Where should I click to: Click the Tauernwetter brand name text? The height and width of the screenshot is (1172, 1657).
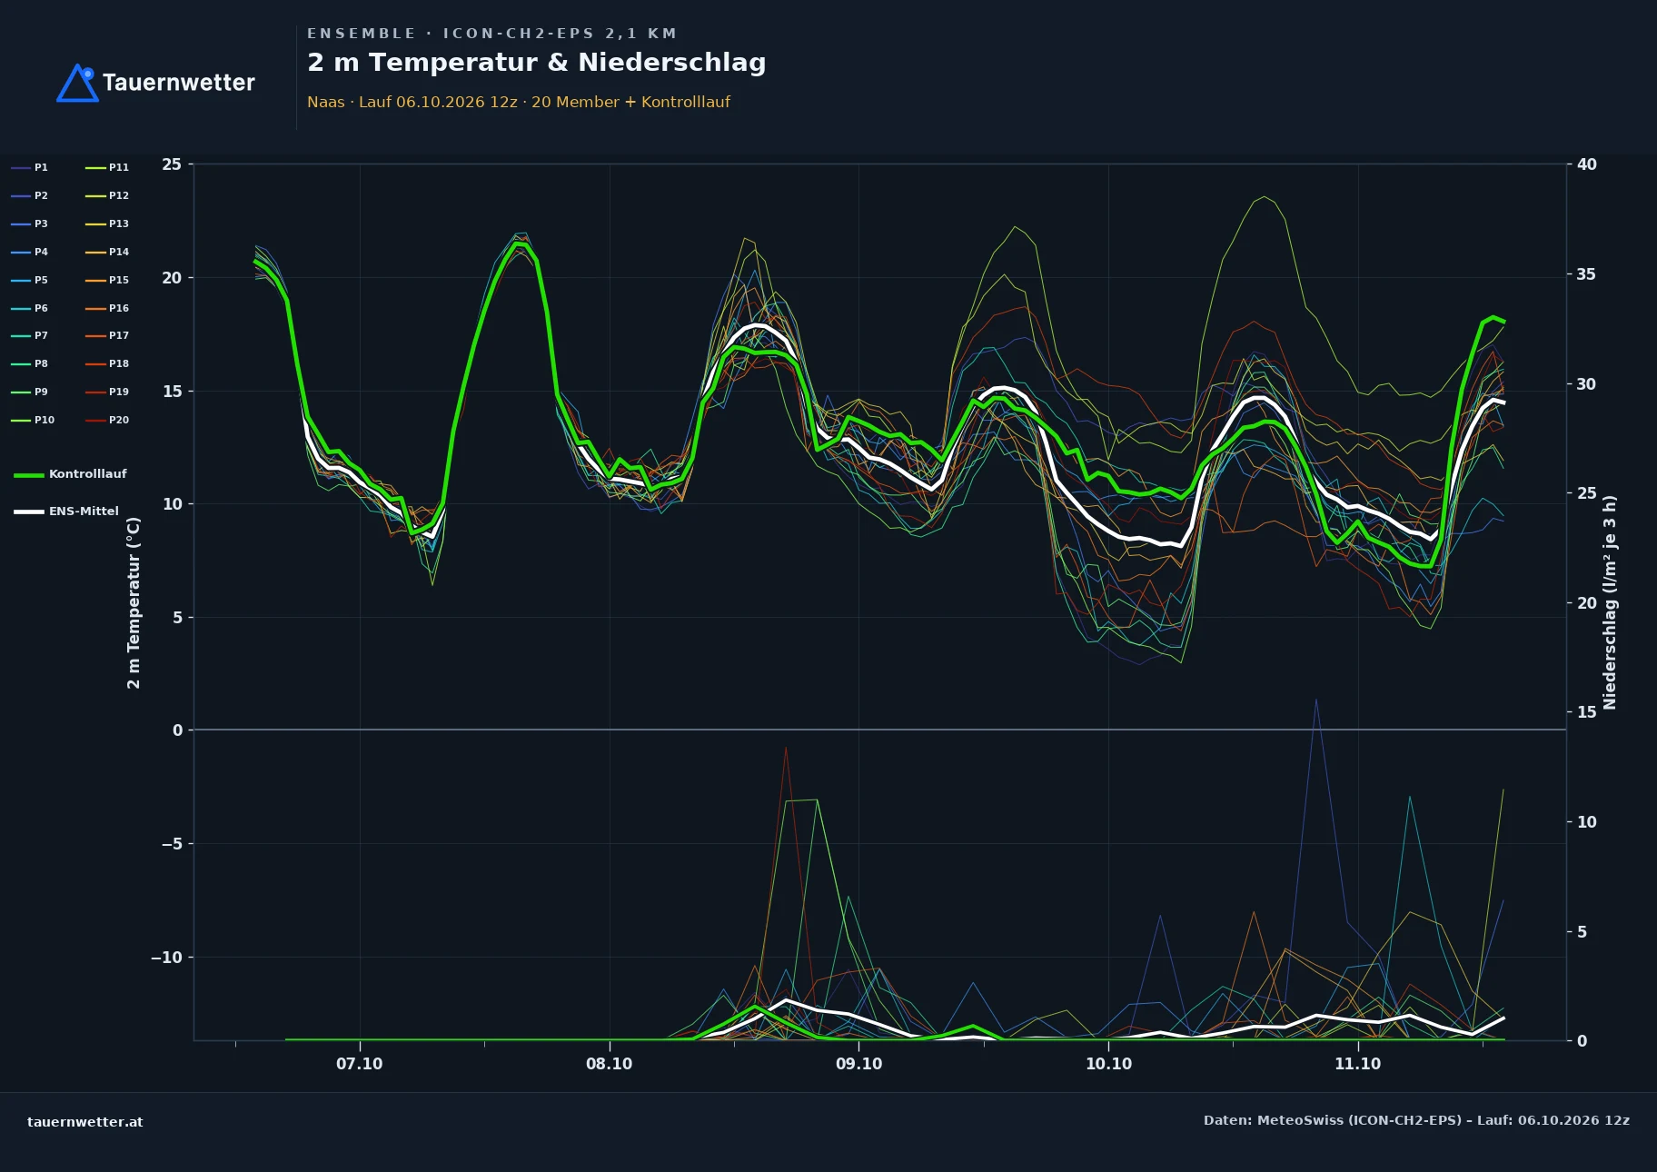[178, 83]
